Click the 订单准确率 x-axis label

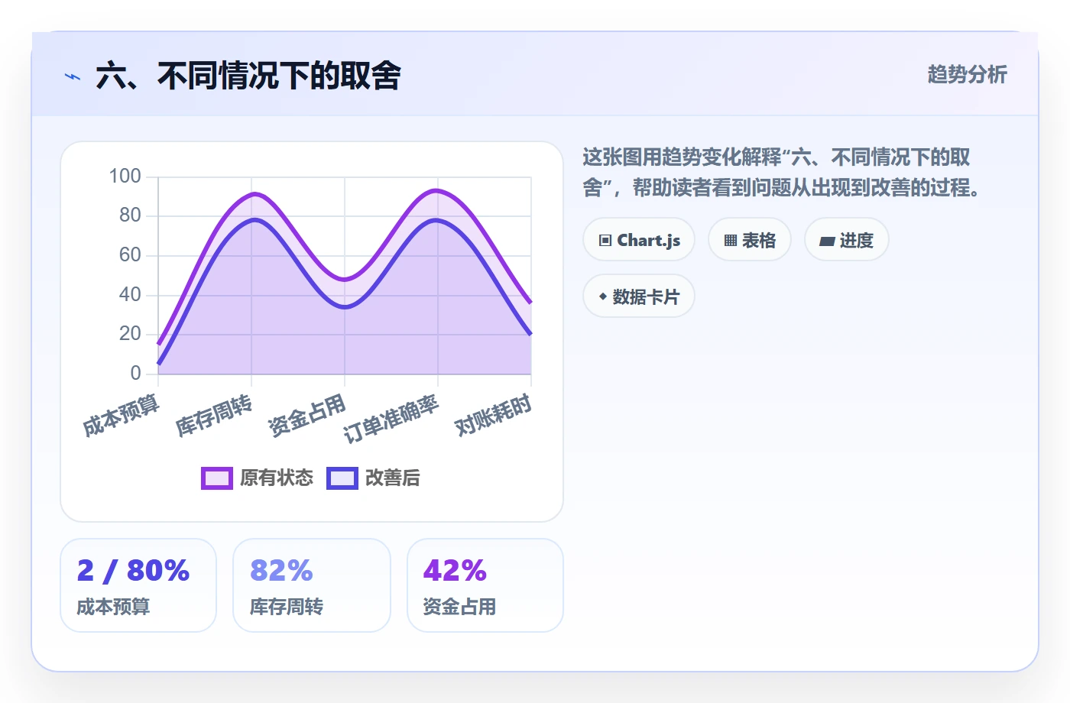pos(391,419)
